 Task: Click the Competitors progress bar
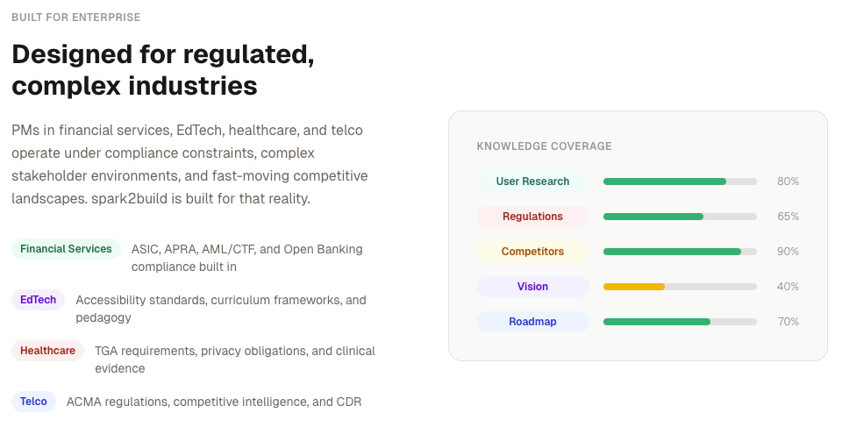680,252
